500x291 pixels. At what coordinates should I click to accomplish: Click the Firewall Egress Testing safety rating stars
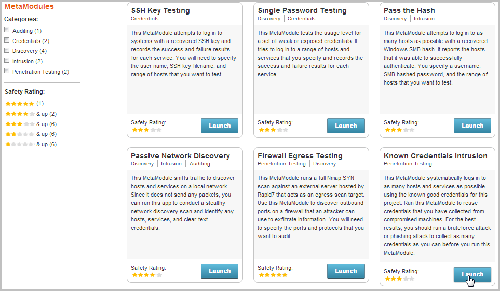273,275
